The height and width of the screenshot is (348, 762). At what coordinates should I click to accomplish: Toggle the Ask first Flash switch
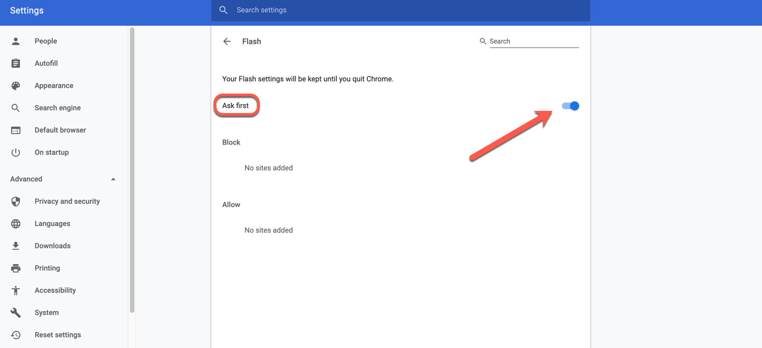[x=570, y=106]
